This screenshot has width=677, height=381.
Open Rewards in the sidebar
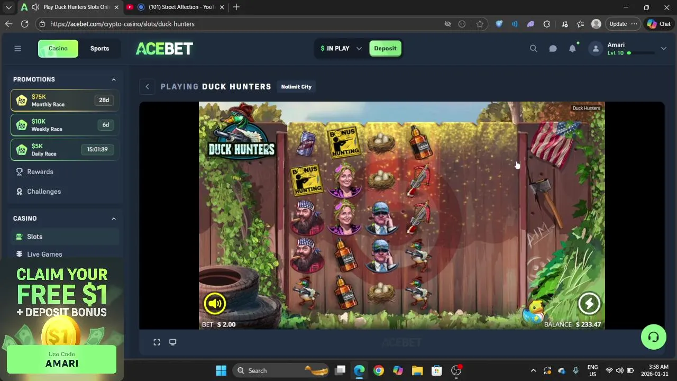pyautogui.click(x=40, y=172)
